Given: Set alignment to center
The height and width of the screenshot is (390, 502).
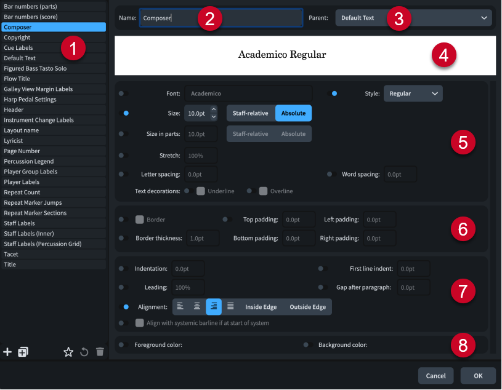Looking at the screenshot, I should (197, 306).
